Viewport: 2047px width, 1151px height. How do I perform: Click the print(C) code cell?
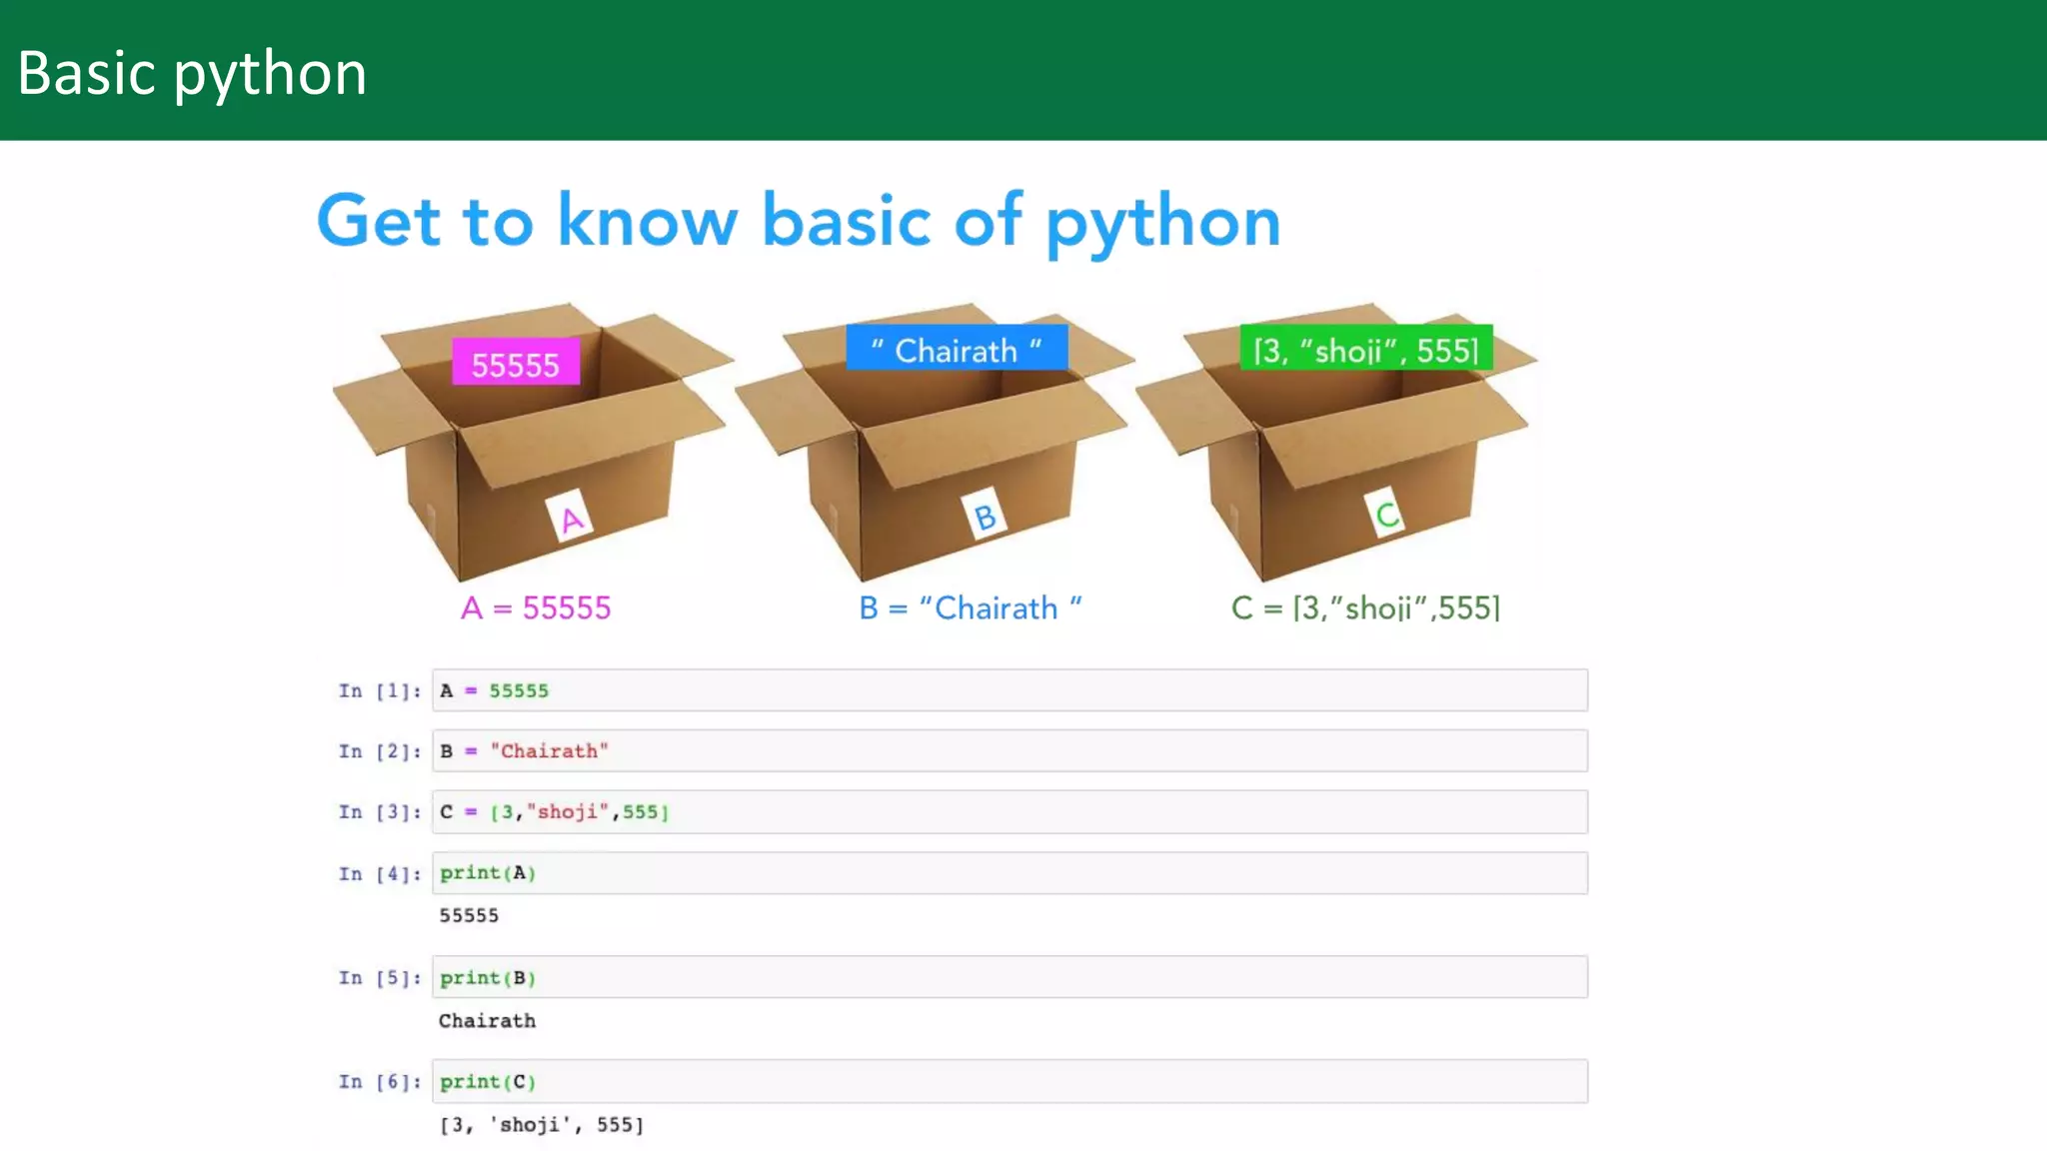tap(1010, 1081)
